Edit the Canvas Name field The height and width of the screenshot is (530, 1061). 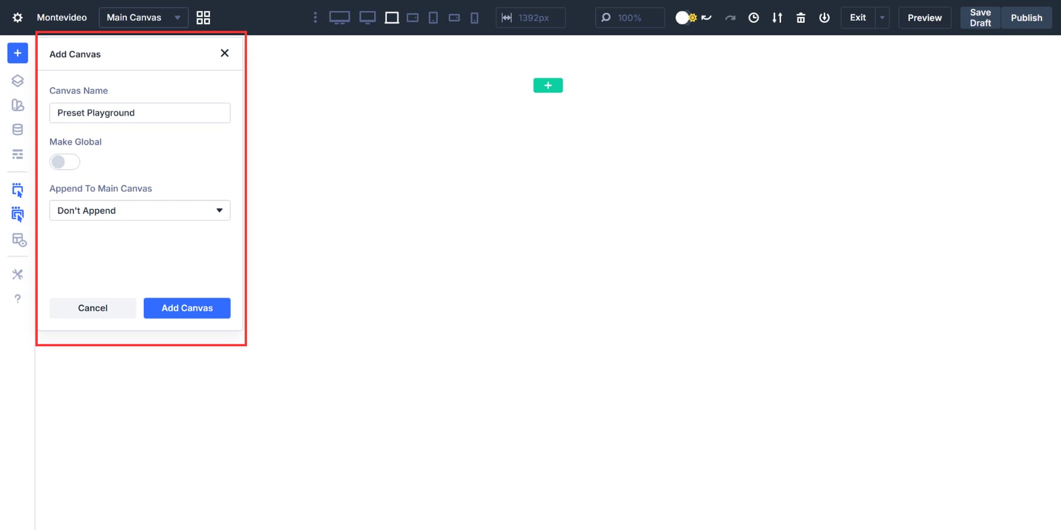point(139,112)
